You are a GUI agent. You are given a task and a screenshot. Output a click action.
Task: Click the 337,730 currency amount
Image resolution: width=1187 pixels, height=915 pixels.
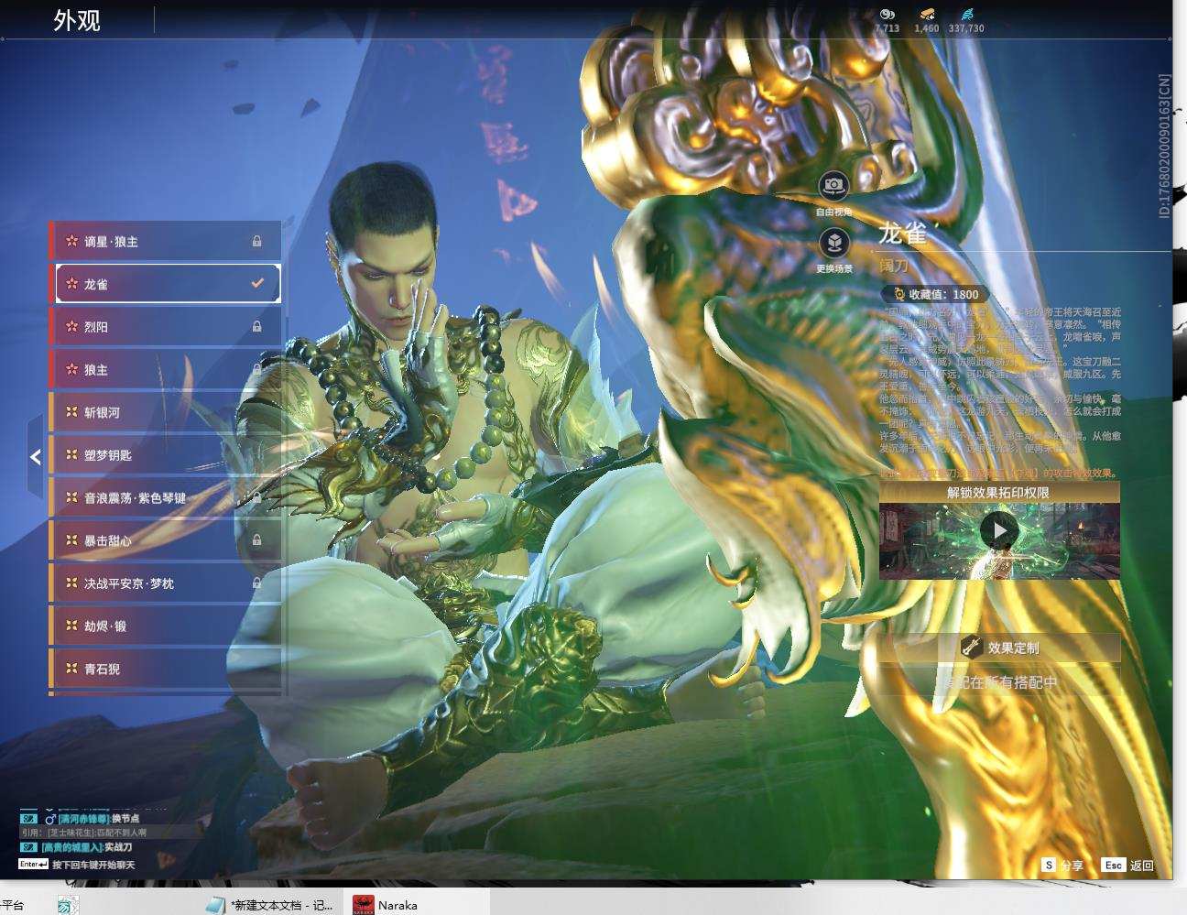pyautogui.click(x=966, y=28)
